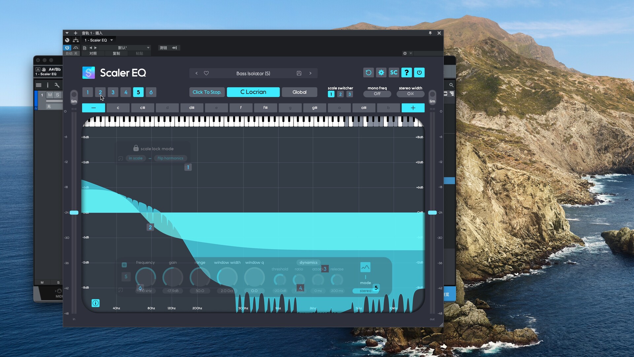
Task: Toggle the band power icon near frequency
Action: click(124, 265)
